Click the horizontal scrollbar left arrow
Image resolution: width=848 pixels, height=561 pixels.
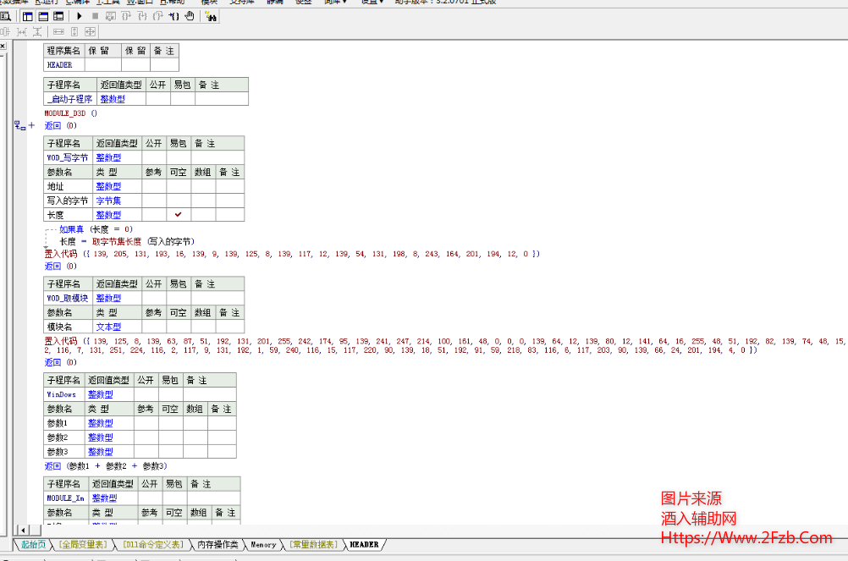(22, 530)
